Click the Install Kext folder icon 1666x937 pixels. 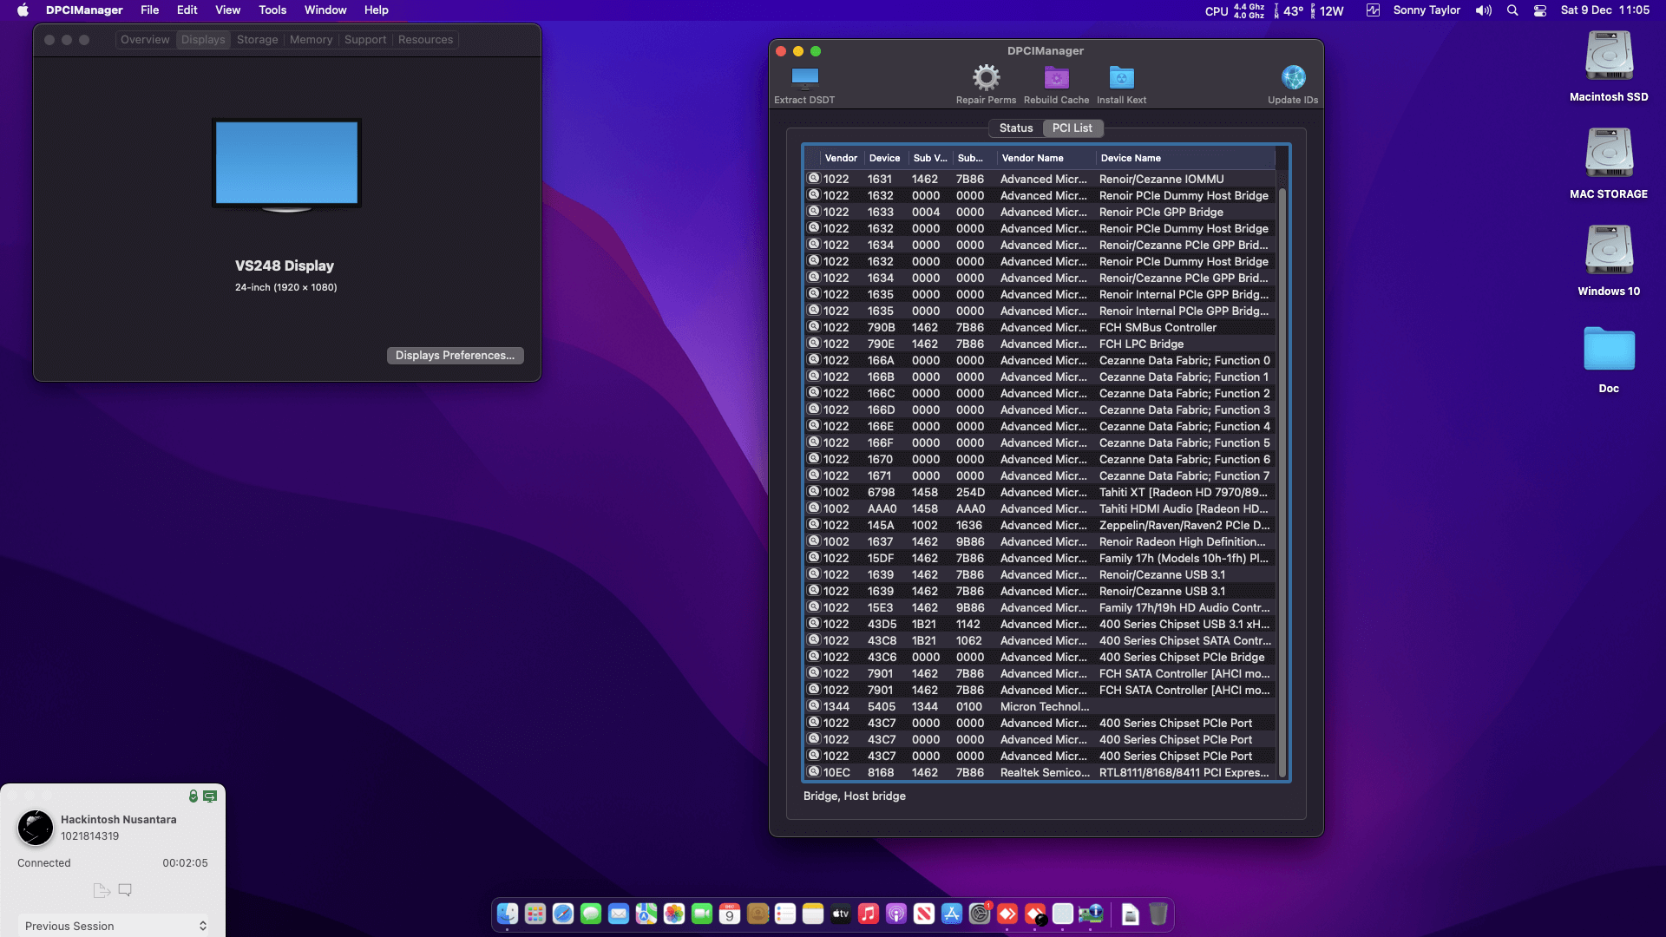click(1121, 78)
